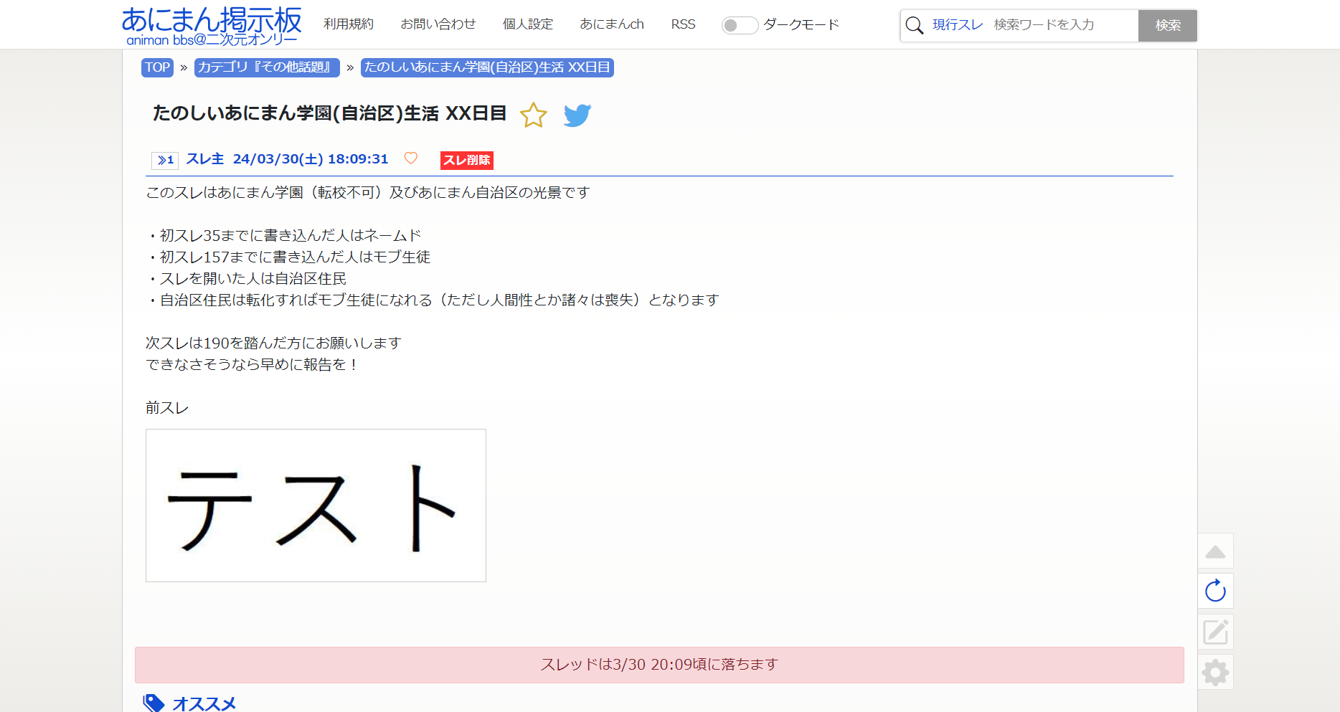
Task: Open settings with the gear icon
Action: [1215, 673]
